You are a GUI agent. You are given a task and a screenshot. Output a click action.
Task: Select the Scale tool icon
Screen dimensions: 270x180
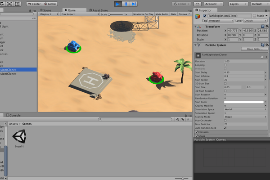(9, 4)
